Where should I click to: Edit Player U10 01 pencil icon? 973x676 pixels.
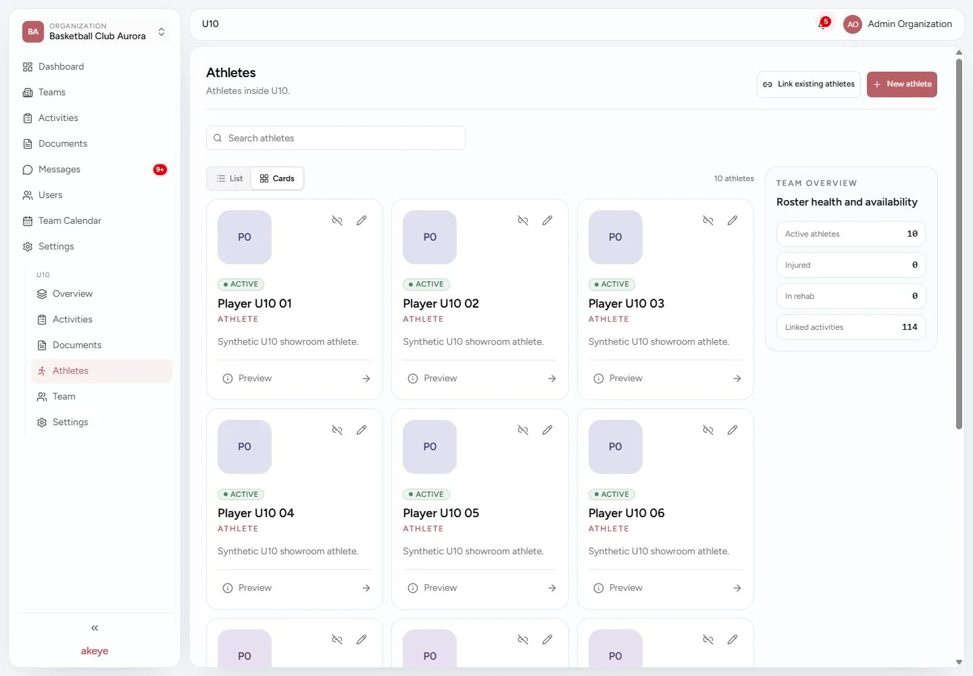pyautogui.click(x=361, y=220)
